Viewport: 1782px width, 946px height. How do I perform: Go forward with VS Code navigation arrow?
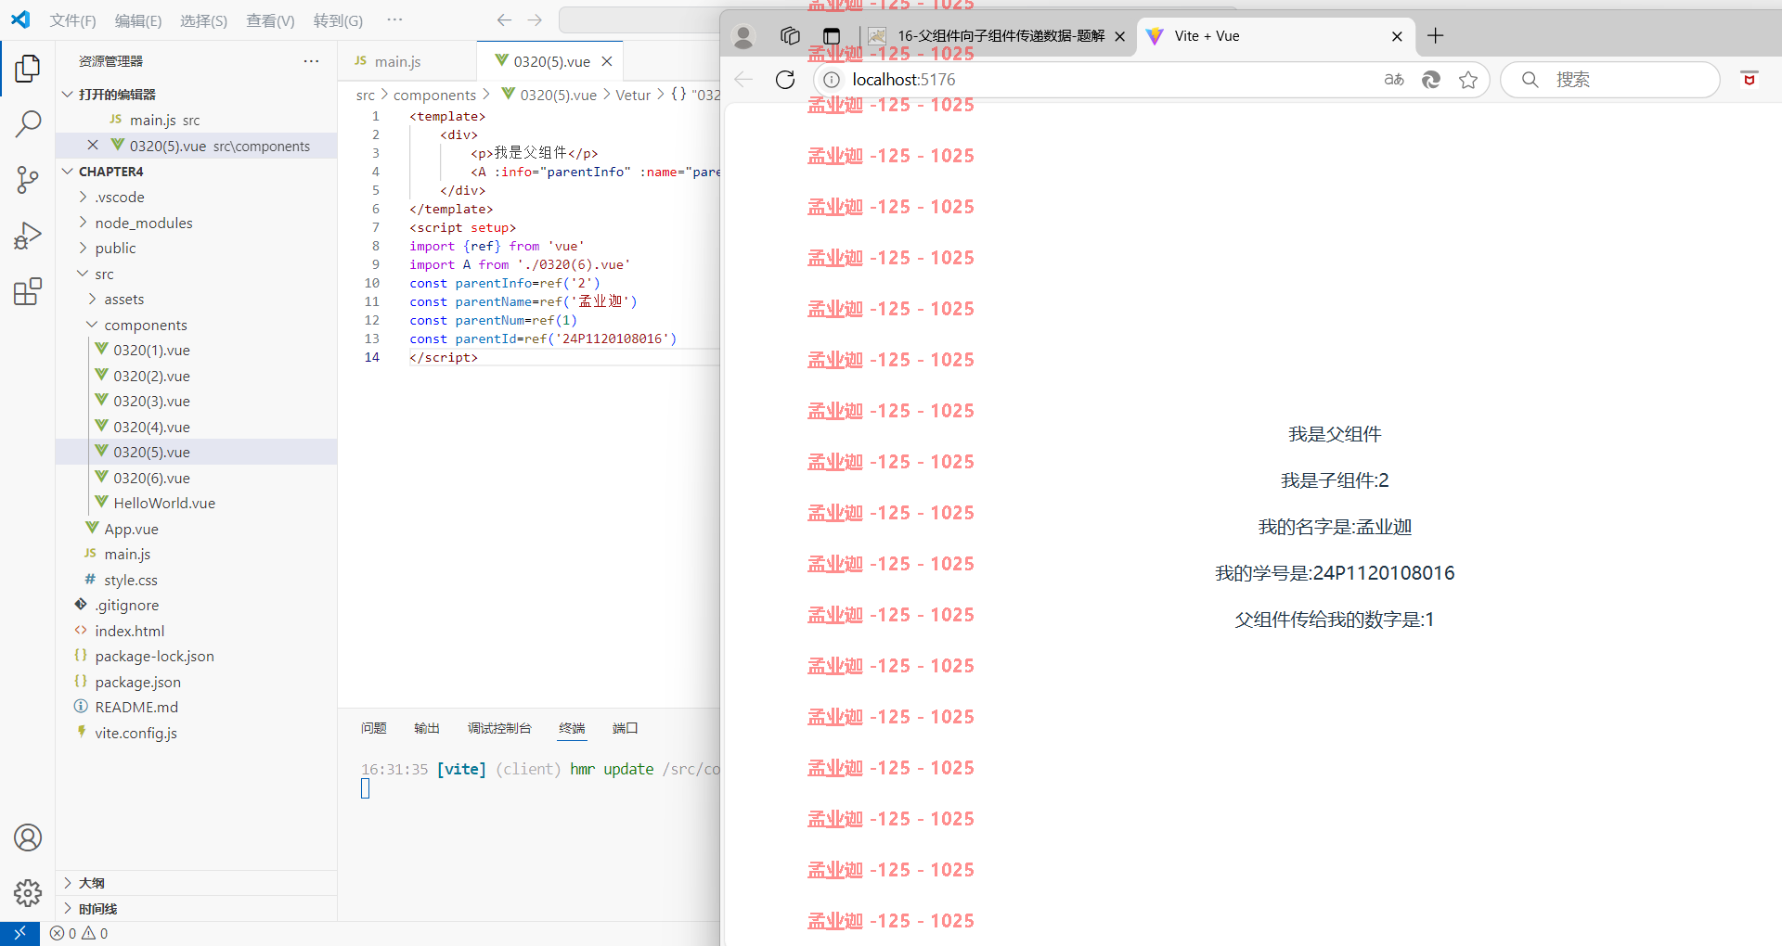click(535, 19)
